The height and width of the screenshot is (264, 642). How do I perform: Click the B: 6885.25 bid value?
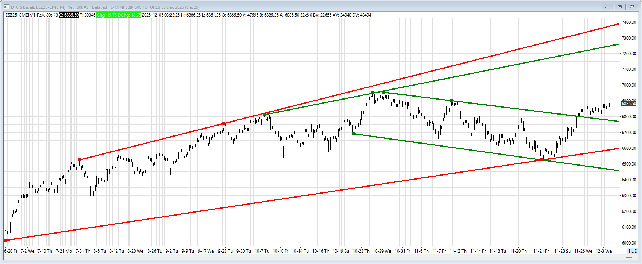coord(269,15)
